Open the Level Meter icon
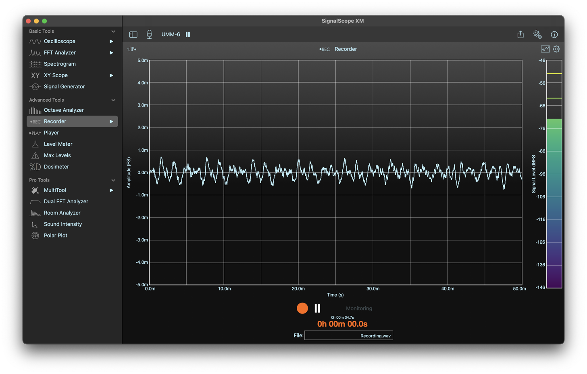Image resolution: width=587 pixels, height=374 pixels. [x=35, y=144]
